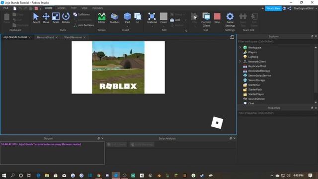Select Lighting in the Explorer
This screenshot has width=318, height=179.
click(253, 57)
